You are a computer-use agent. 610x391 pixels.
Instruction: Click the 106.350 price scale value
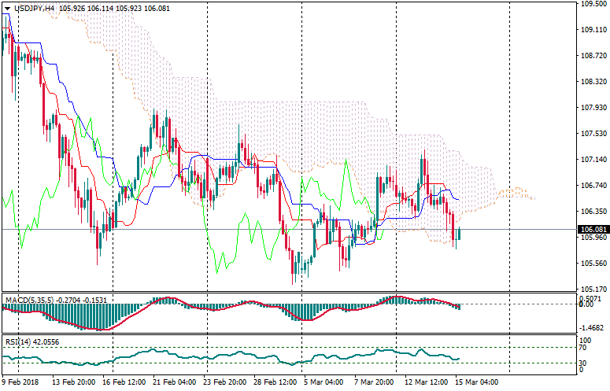tap(593, 211)
